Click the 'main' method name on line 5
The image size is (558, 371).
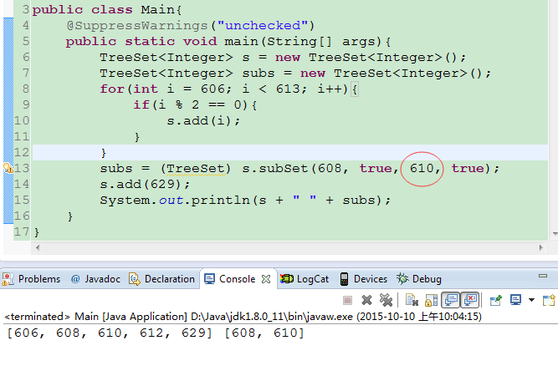click(x=241, y=41)
